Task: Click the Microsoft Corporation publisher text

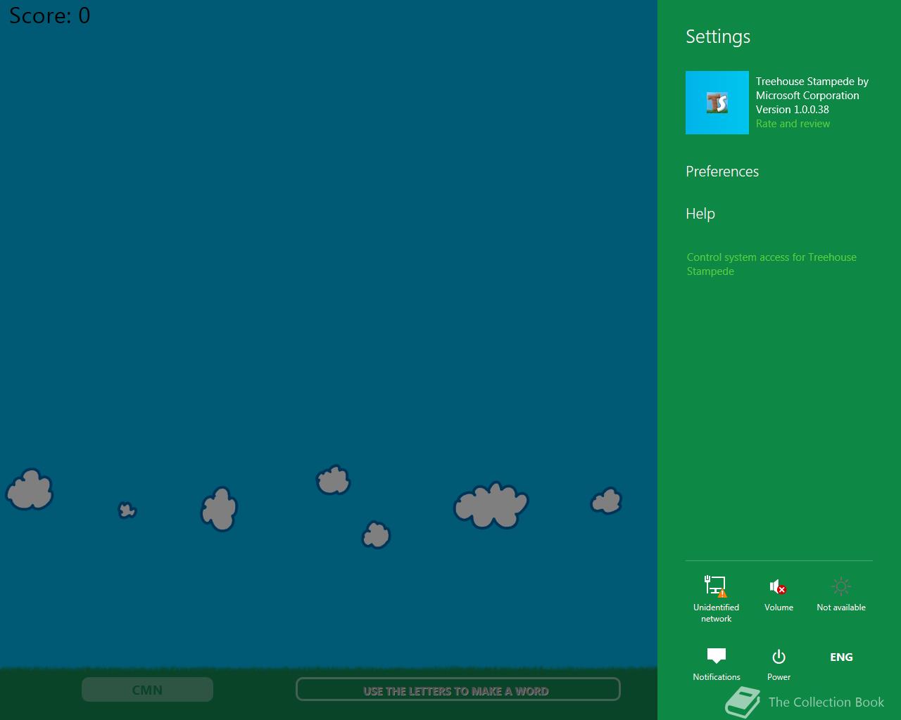Action: pyautogui.click(x=807, y=96)
